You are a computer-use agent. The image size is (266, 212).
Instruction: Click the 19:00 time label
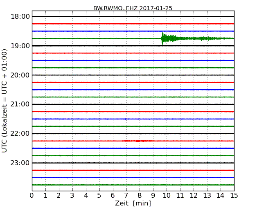(x=20, y=46)
